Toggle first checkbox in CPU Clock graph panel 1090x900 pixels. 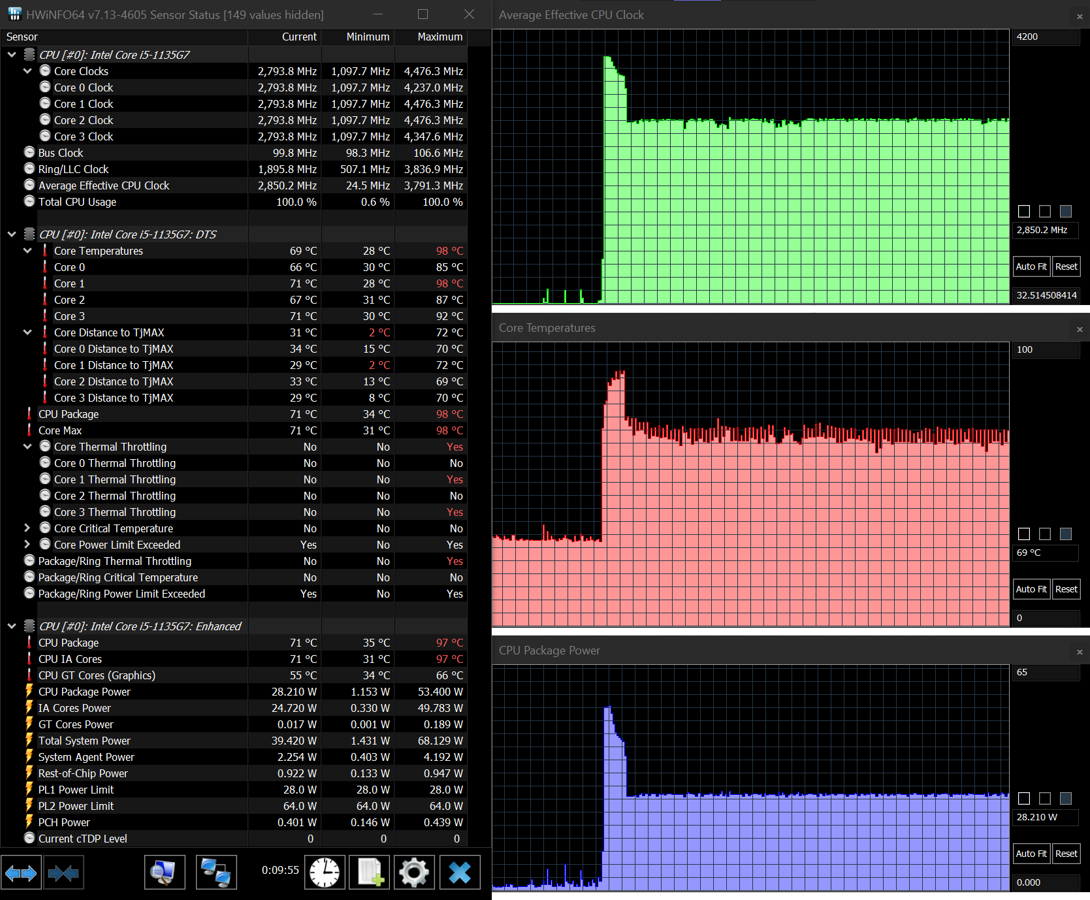coord(1024,211)
